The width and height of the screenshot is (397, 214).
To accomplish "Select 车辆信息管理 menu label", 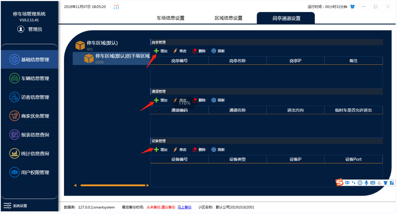I will coord(35,78).
